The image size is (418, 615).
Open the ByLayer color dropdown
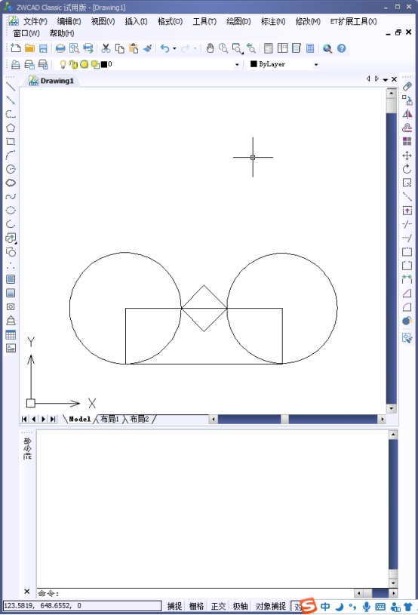click(316, 64)
